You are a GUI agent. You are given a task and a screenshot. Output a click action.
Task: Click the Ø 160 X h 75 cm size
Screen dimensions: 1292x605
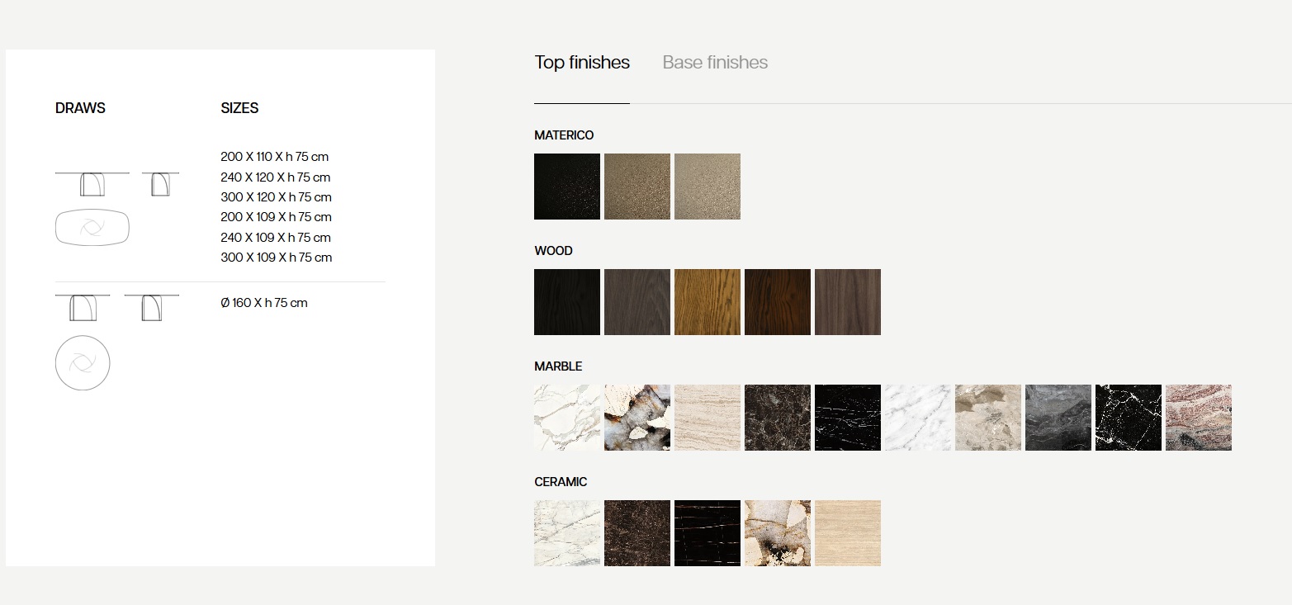click(264, 303)
